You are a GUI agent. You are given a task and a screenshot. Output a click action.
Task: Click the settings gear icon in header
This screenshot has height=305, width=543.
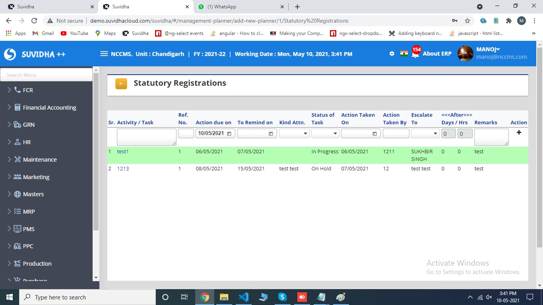pos(392,54)
